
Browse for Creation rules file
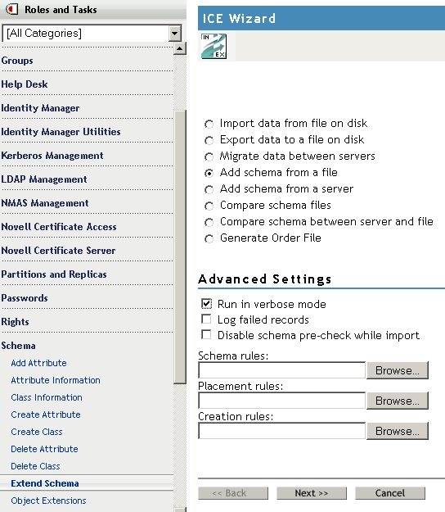point(398,431)
